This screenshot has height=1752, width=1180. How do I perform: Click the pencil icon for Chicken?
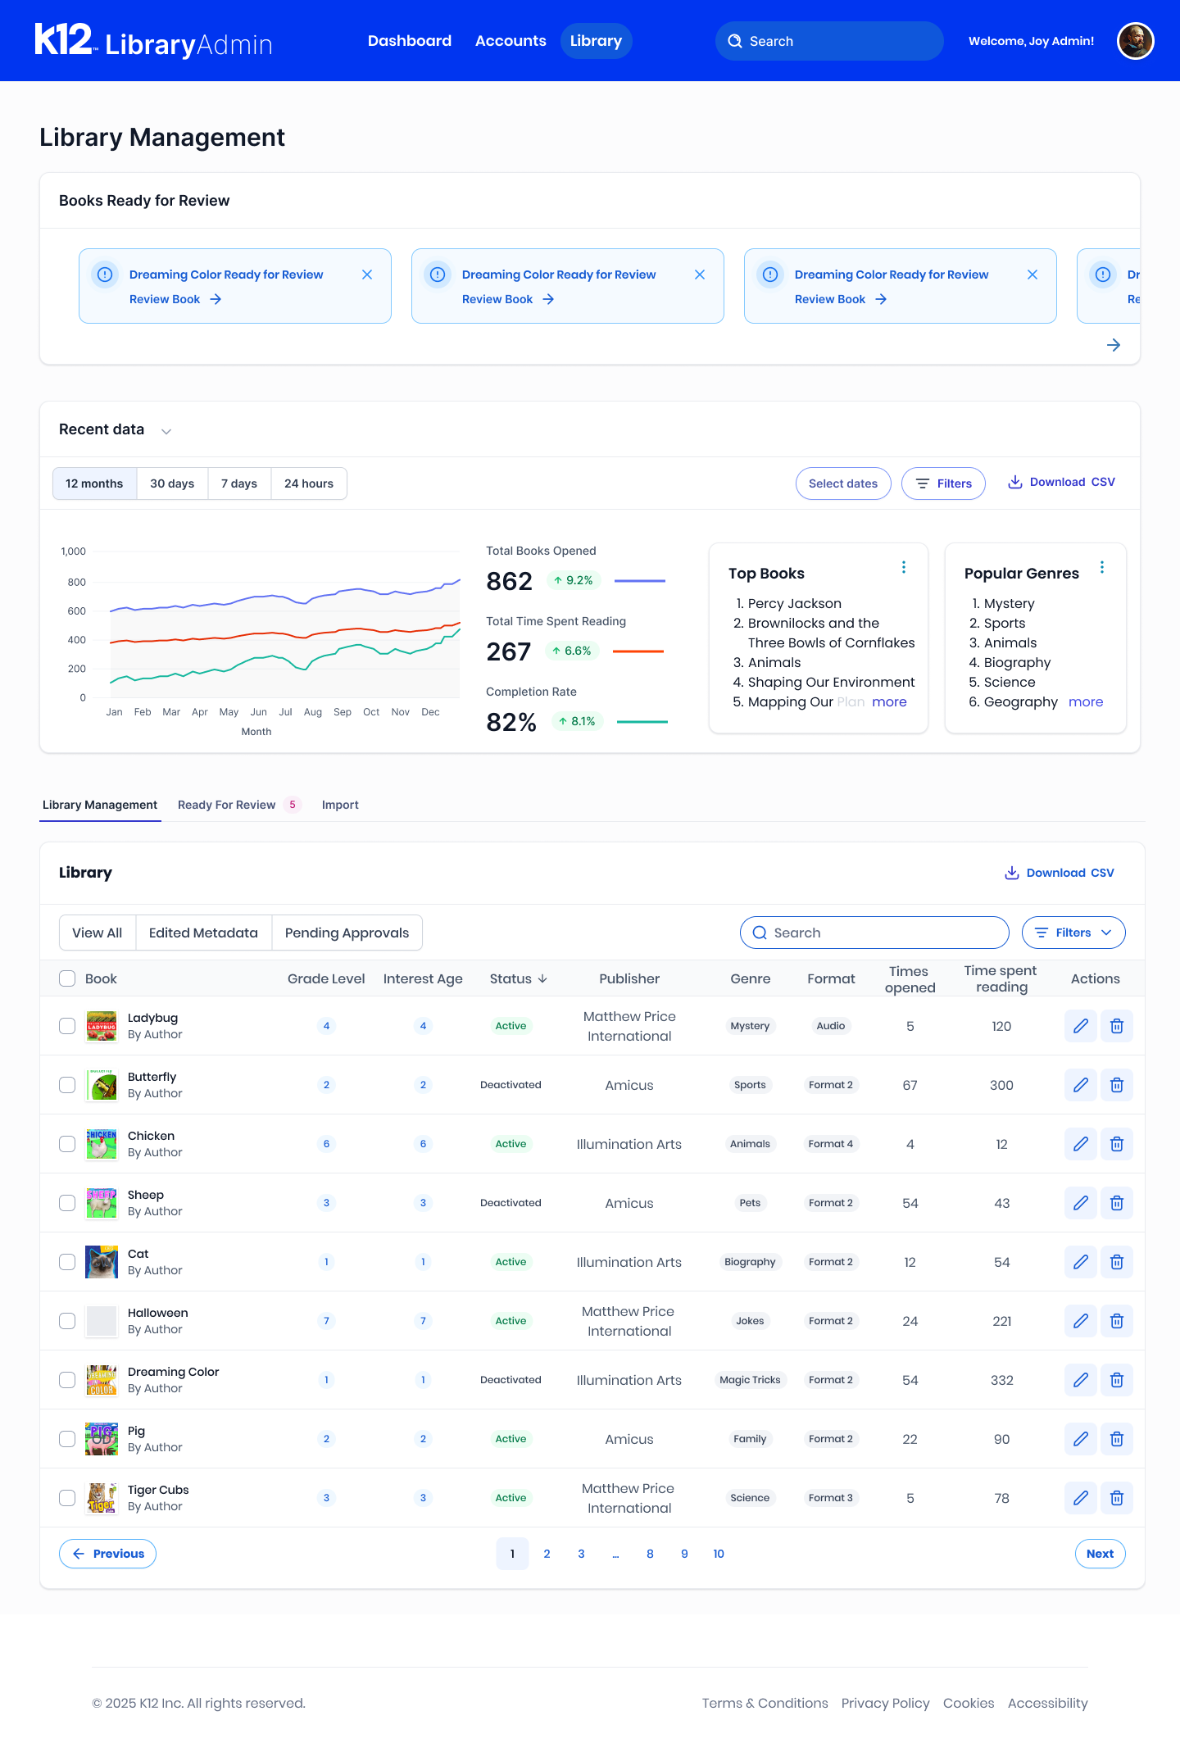1081,1144
